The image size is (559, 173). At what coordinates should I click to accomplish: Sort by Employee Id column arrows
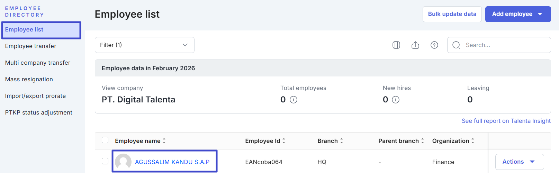pyautogui.click(x=284, y=141)
